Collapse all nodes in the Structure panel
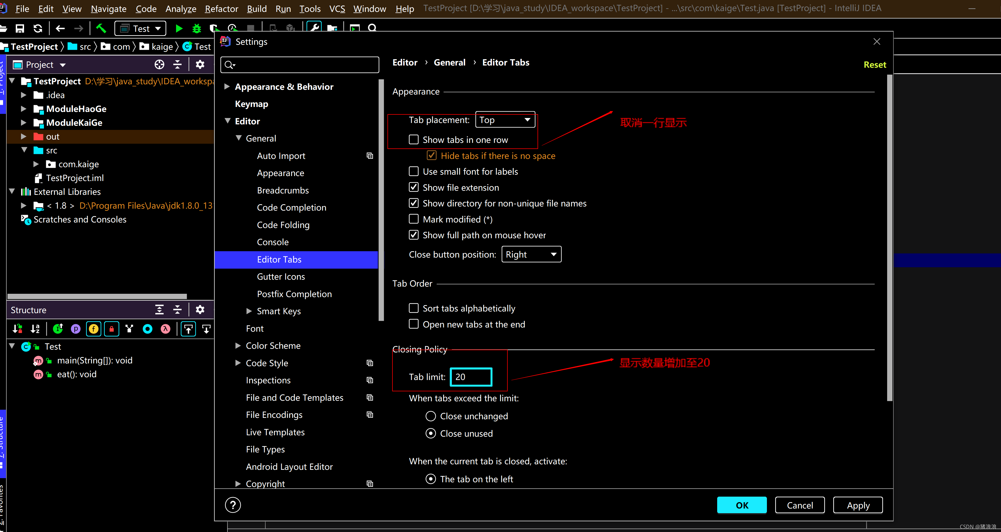Image resolution: width=1001 pixels, height=532 pixels. 177,310
